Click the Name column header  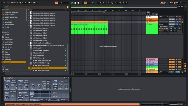(30, 10)
